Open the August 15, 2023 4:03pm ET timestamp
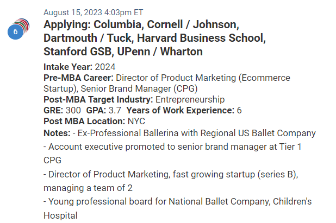Screen dimensions: 336x223 tap(93, 12)
